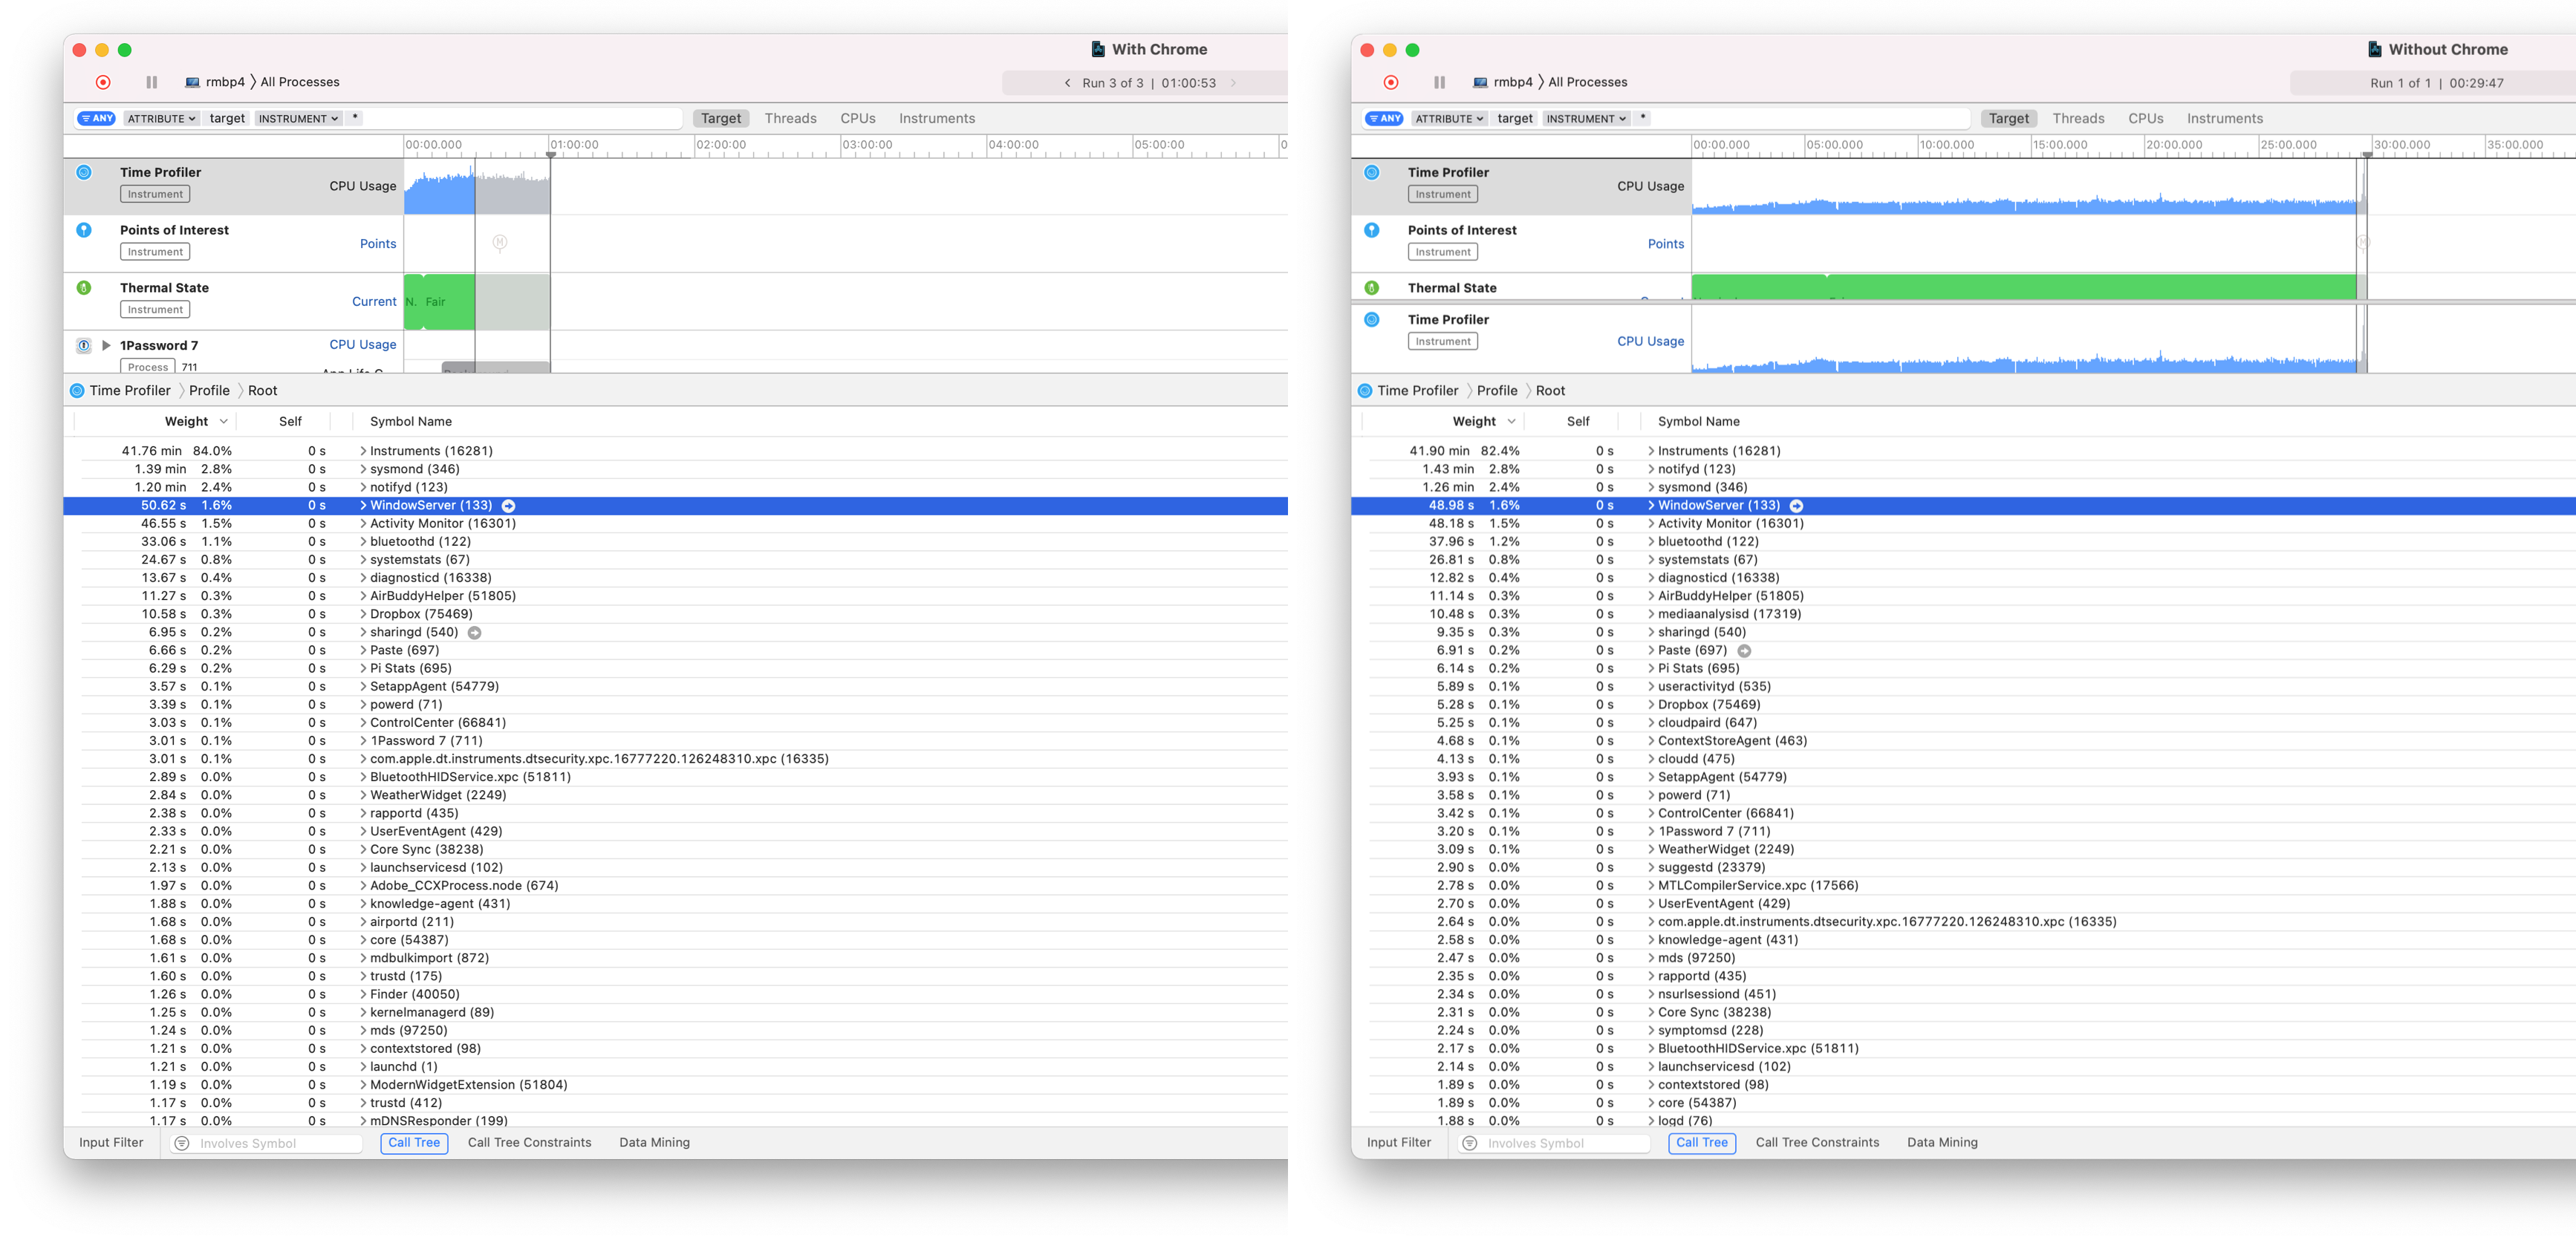The image size is (2576, 1243).
Task: Click Involves Symbol filter icon, left window
Action: (x=182, y=1143)
